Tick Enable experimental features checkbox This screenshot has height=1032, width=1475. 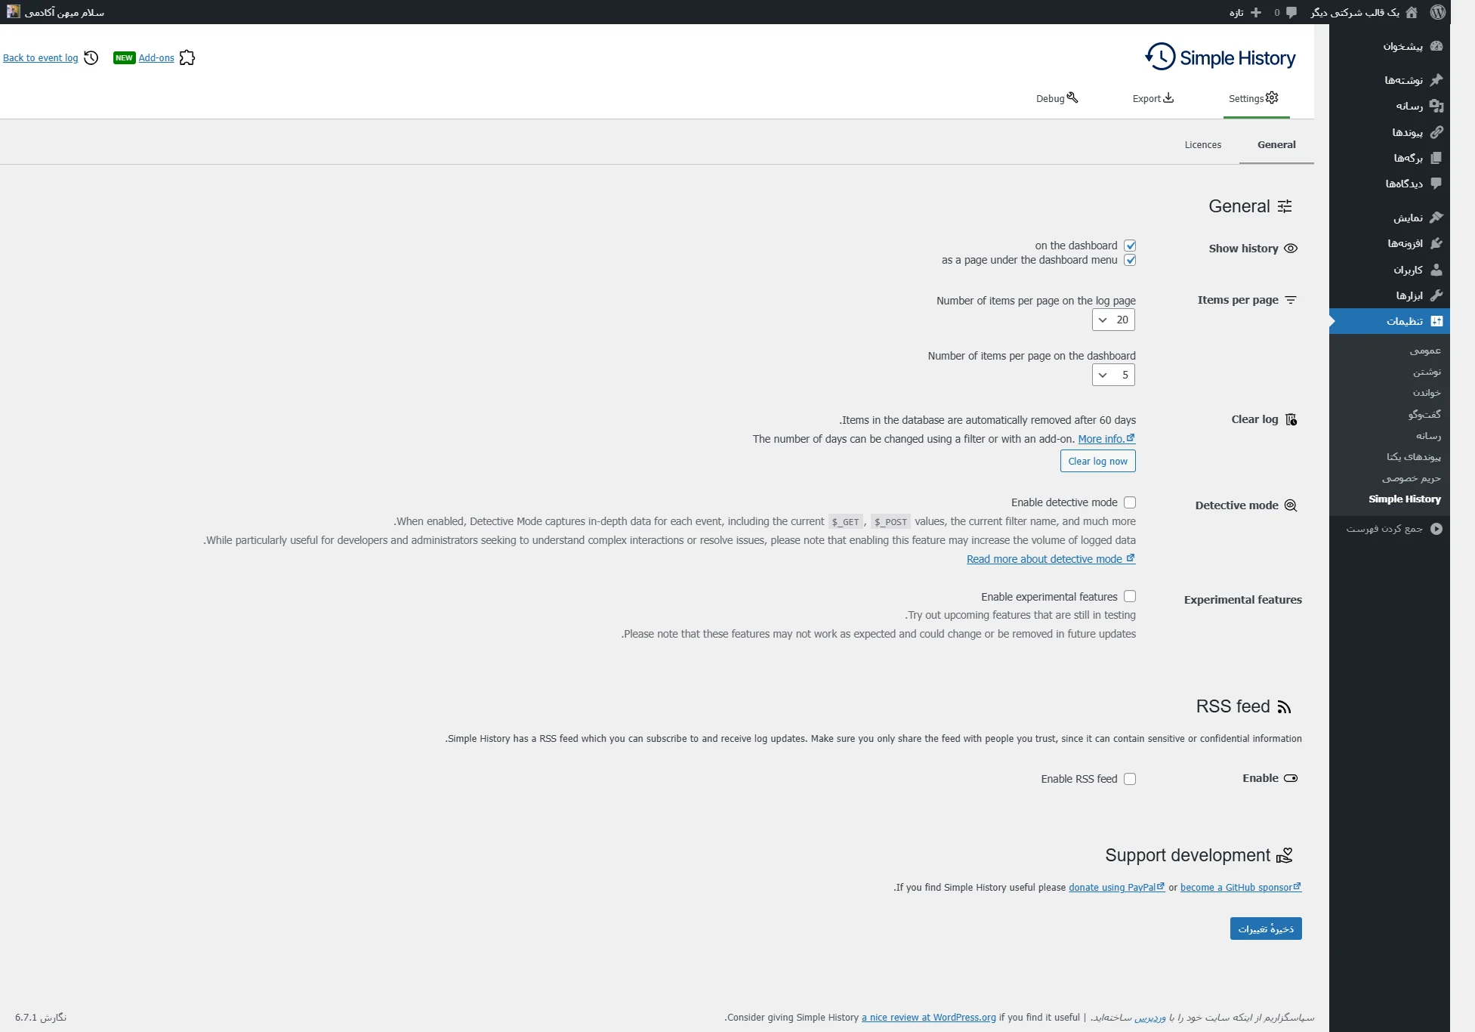click(x=1130, y=597)
